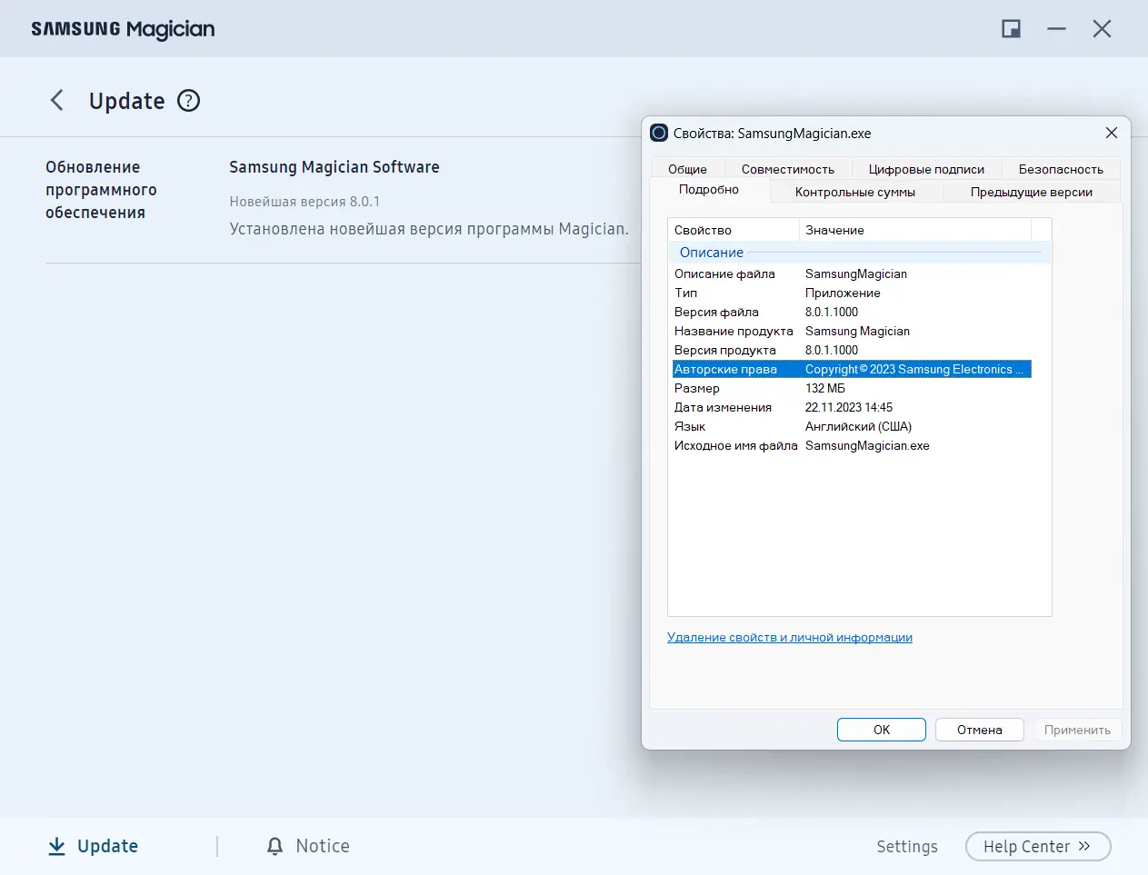Select the Описание файла row

click(852, 273)
